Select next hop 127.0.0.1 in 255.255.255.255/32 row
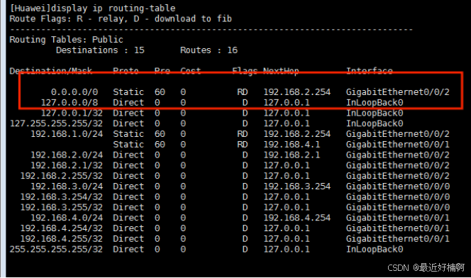Screen dimensions: 471x278 pos(287,249)
